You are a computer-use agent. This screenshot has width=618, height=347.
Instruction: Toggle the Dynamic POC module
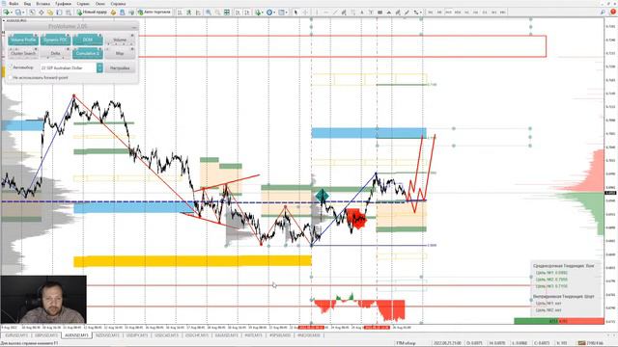pyautogui.click(x=56, y=40)
